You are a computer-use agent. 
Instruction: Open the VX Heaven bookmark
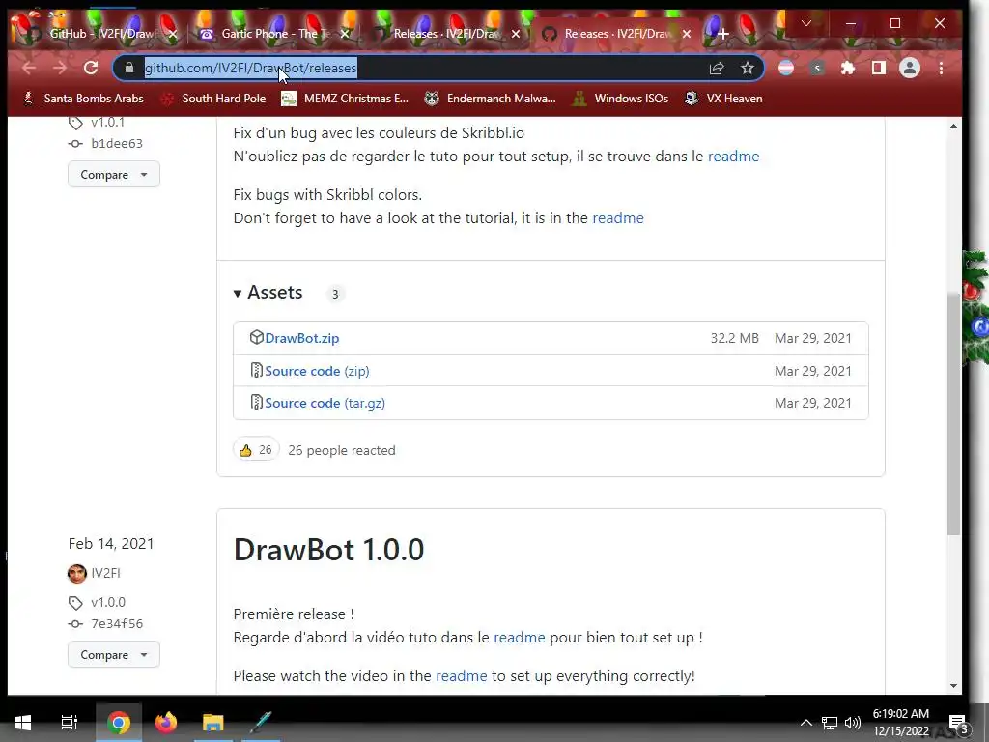pos(724,99)
